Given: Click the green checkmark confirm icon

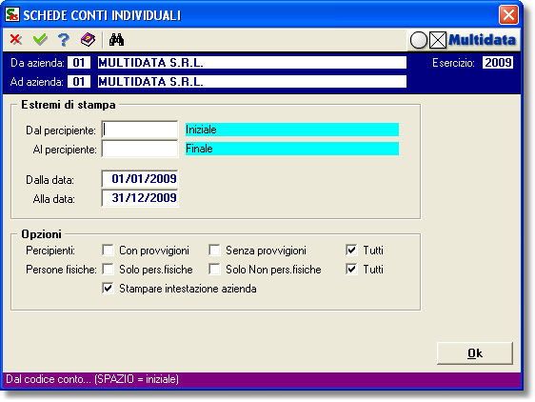Looking at the screenshot, I should [x=40, y=40].
